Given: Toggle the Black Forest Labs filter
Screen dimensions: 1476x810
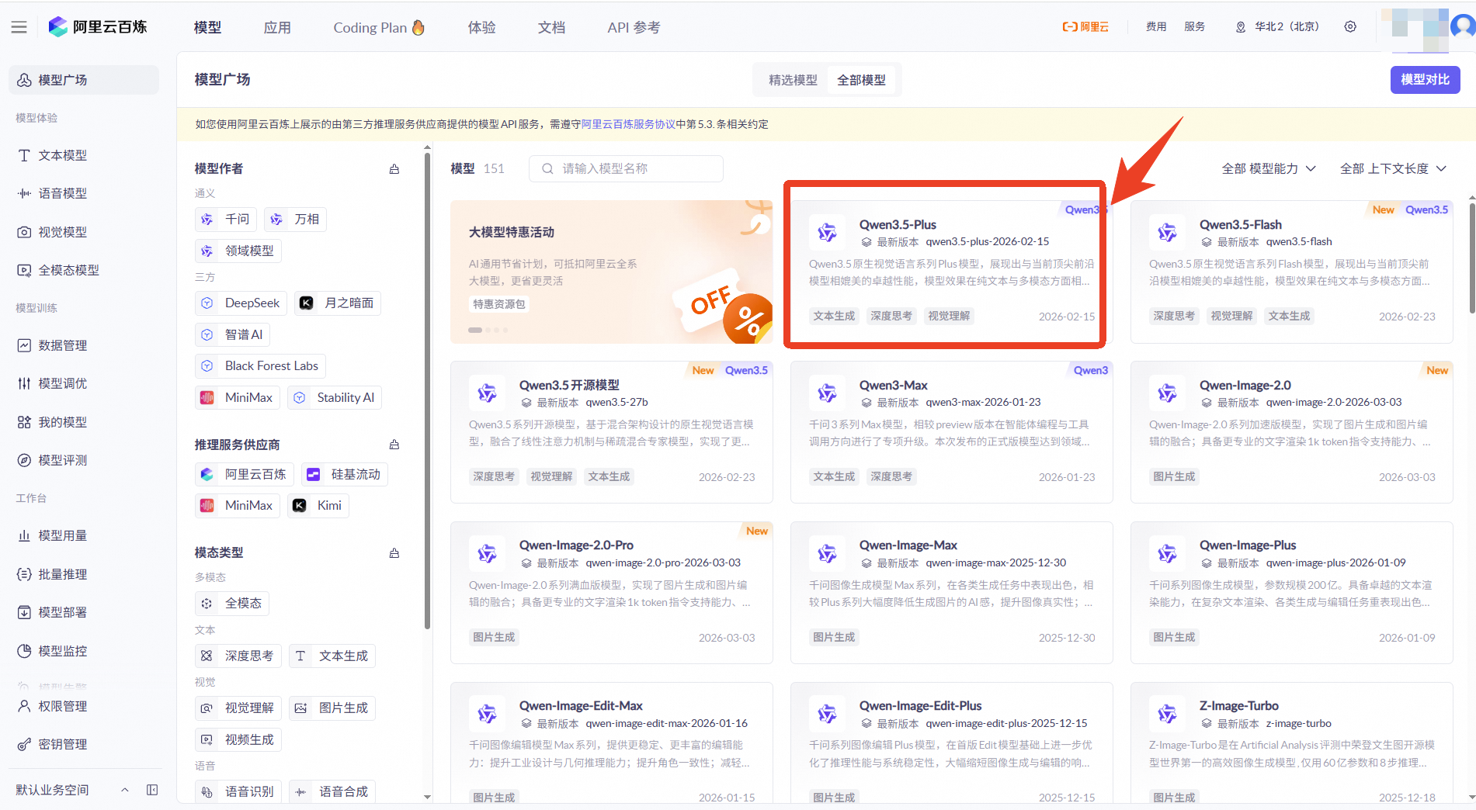Looking at the screenshot, I should click(x=260, y=365).
